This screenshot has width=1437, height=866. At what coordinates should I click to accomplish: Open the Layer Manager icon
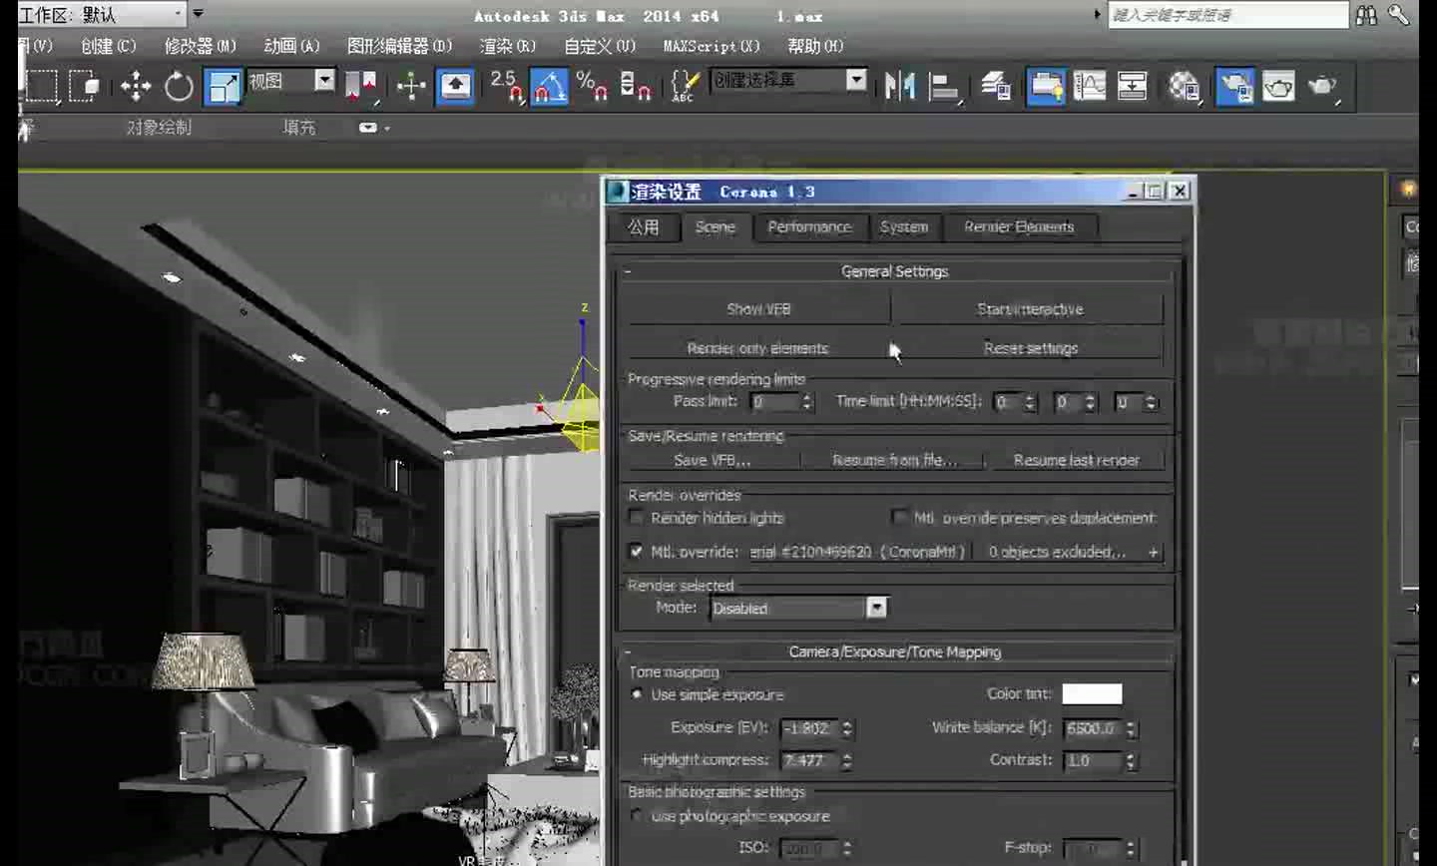coord(996,86)
